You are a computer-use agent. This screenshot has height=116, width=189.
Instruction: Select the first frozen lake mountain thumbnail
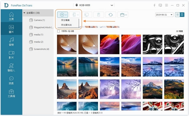[x=153, y=67]
